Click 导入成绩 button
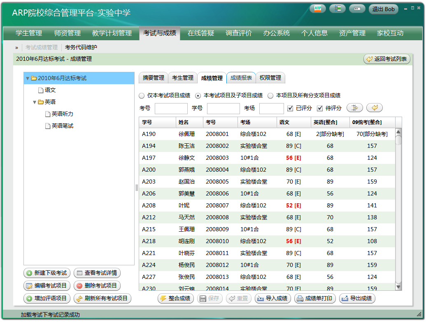This screenshot has height=322, width=426. (x=273, y=299)
